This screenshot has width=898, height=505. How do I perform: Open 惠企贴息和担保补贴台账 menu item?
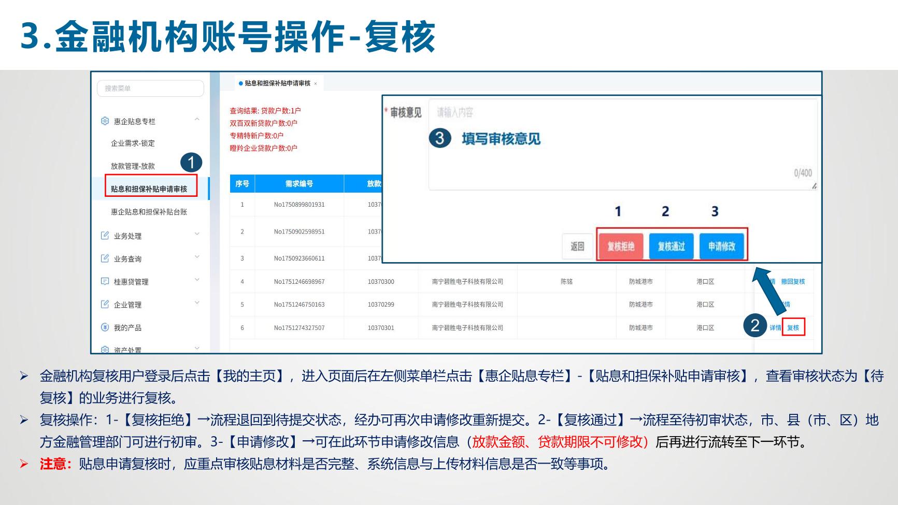click(x=149, y=212)
